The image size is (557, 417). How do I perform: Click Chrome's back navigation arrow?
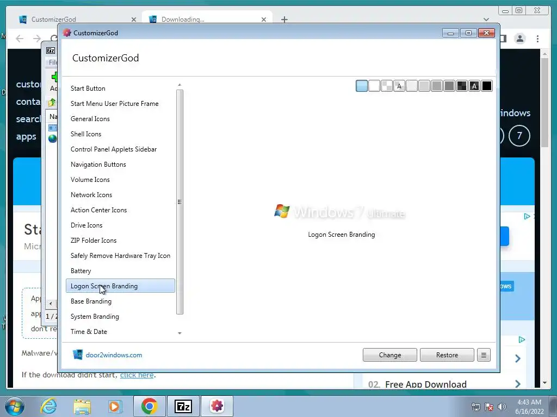(20, 39)
